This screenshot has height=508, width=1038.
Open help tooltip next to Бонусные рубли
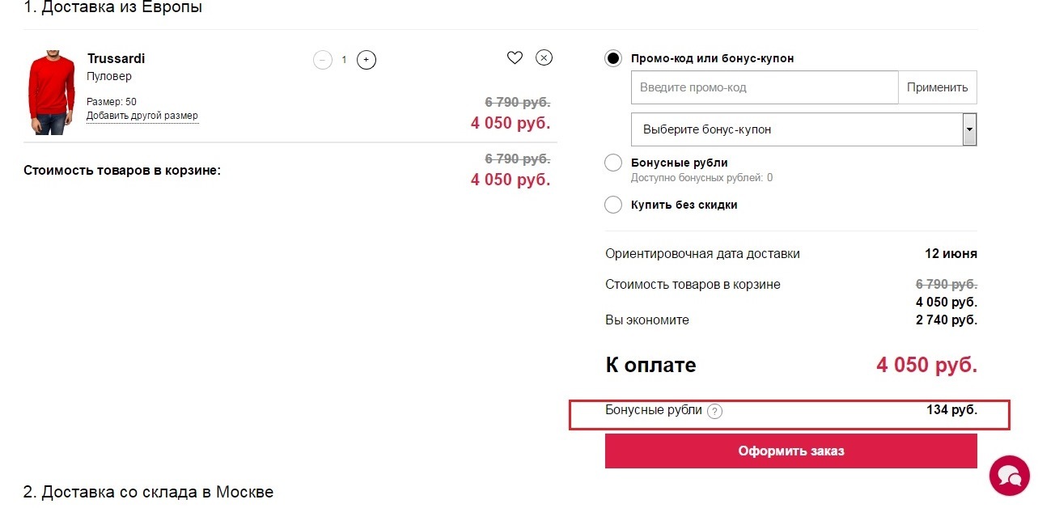714,411
